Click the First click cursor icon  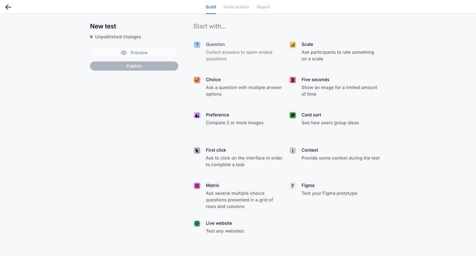click(197, 151)
